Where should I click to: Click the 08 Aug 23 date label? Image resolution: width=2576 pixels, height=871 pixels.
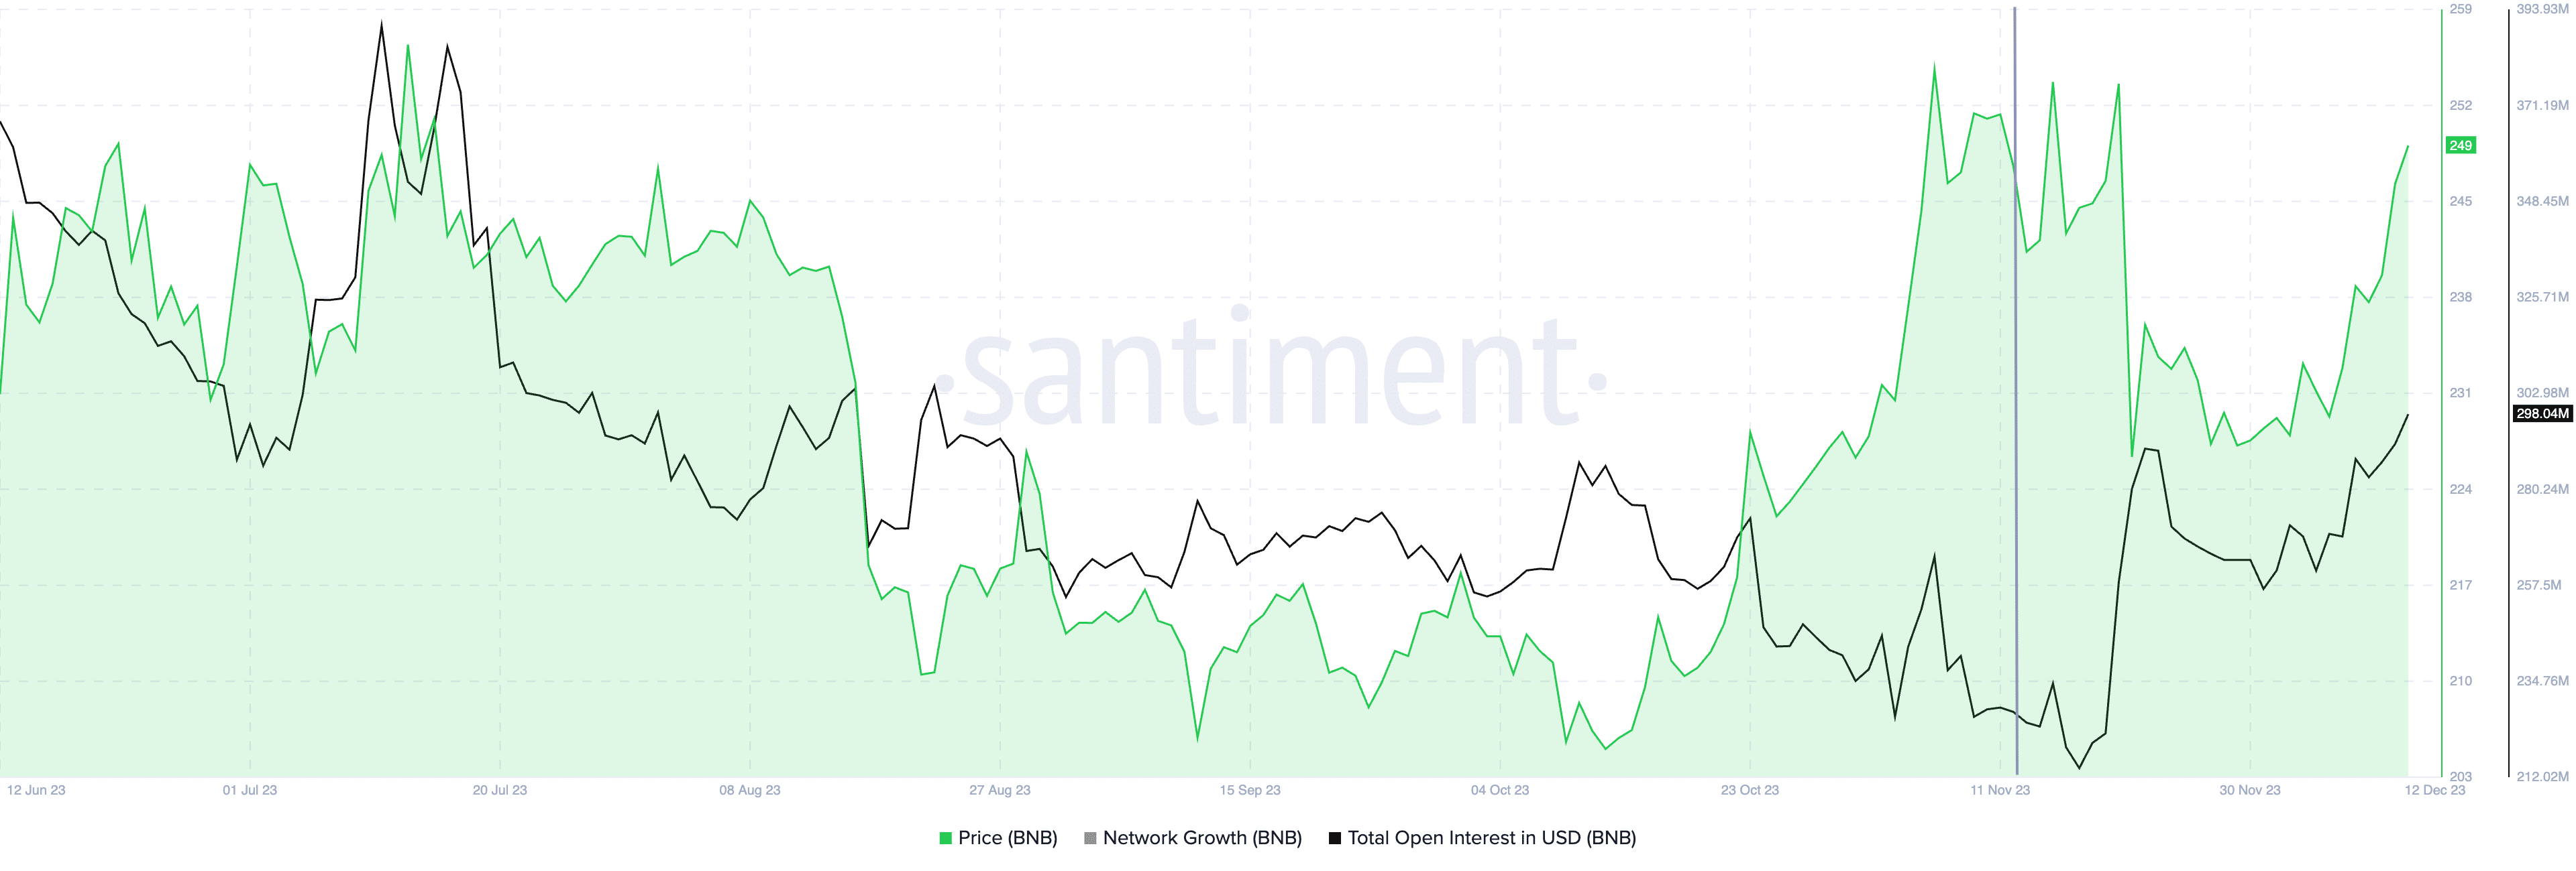click(750, 790)
